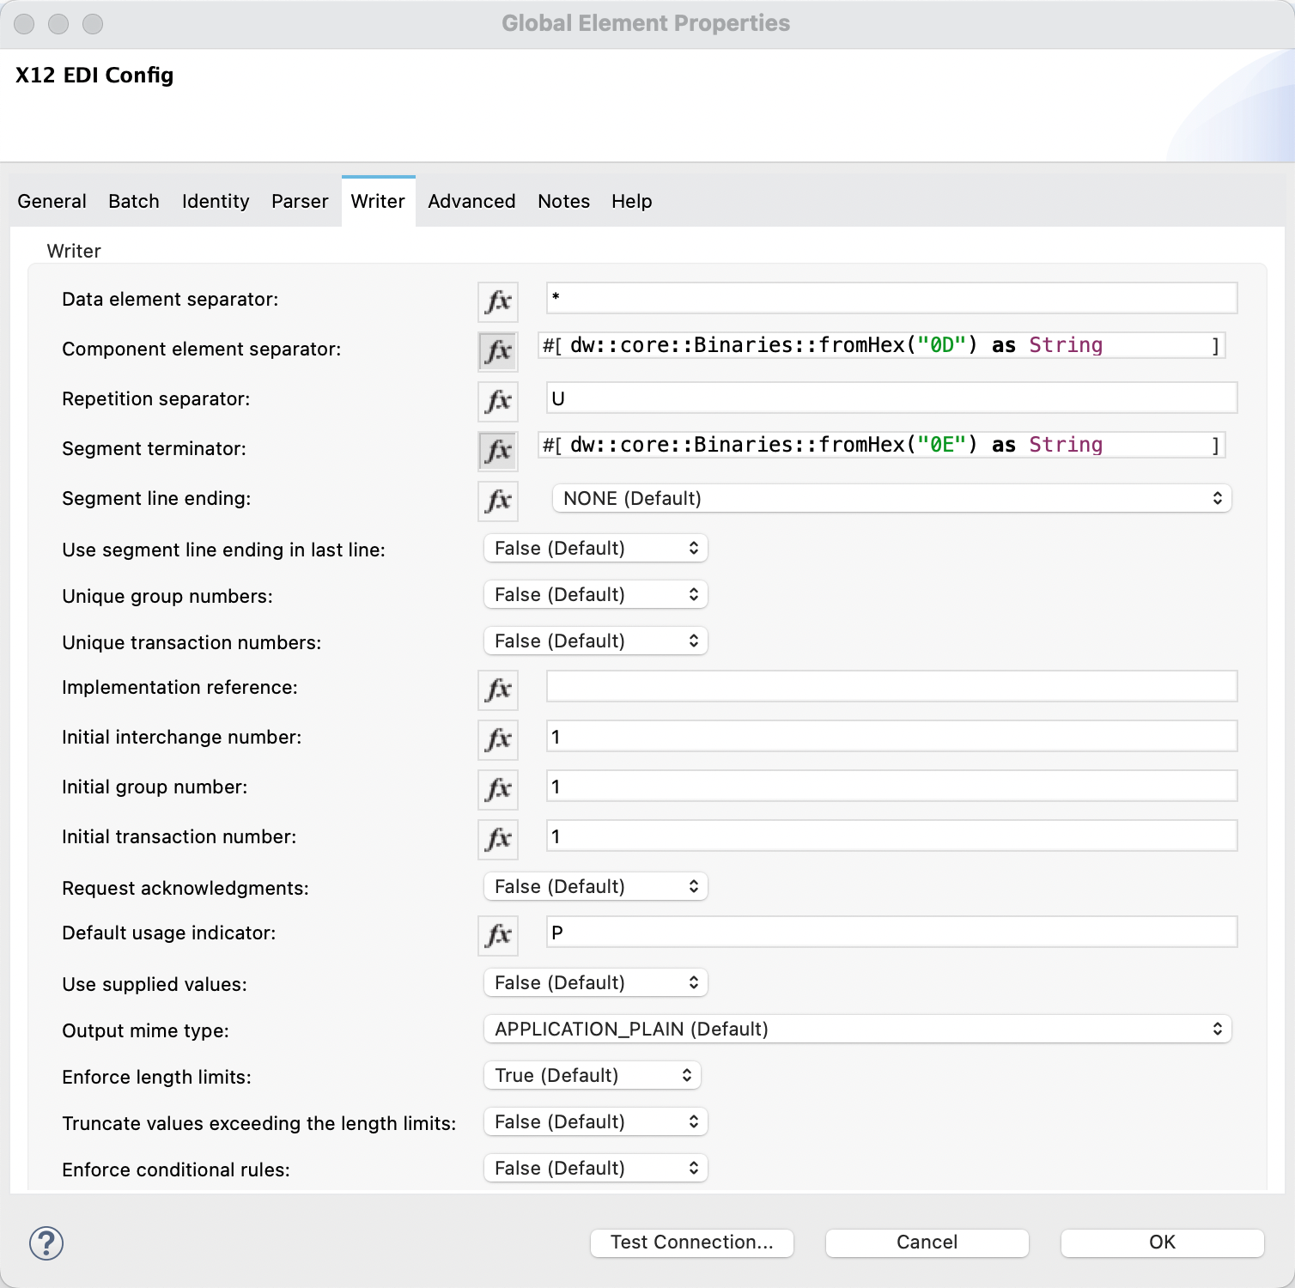Toggle expression mode for Segment terminator
This screenshot has height=1288, width=1295.
pos(498,451)
